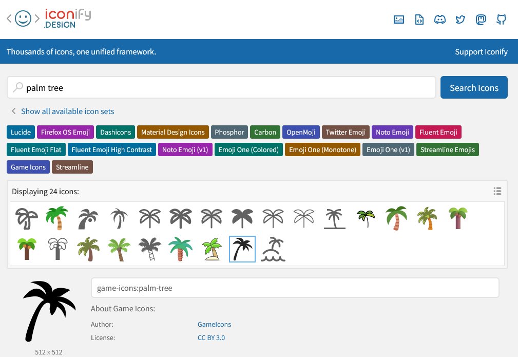The width and height of the screenshot is (518, 357).
Task: Select teal palm with red segmented trunk
Action: click(x=180, y=249)
